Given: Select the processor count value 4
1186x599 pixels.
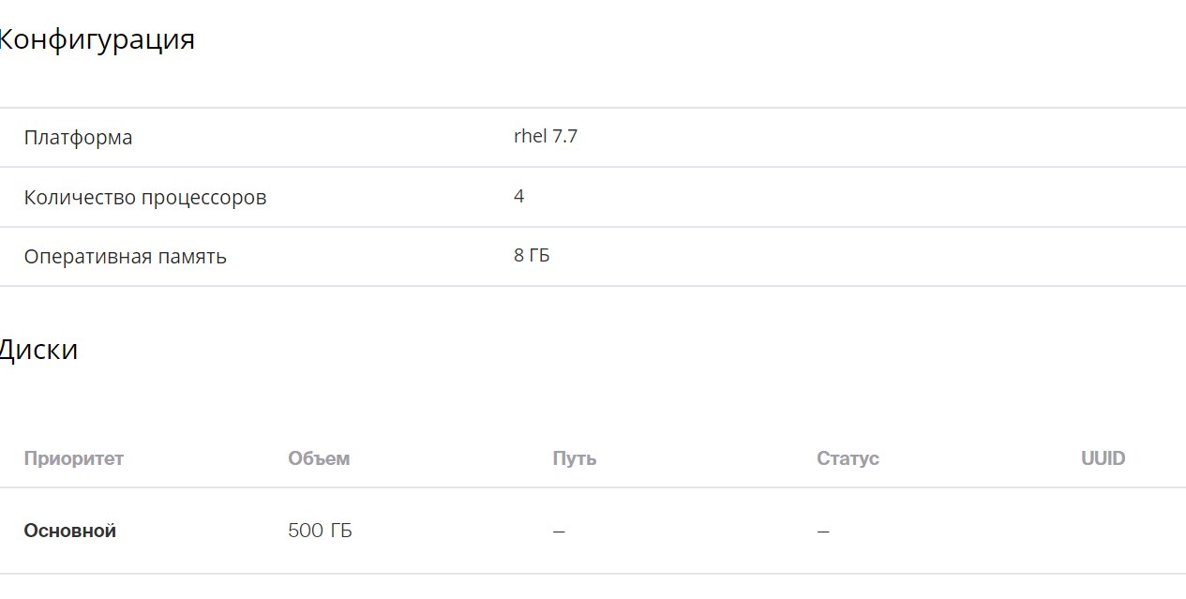Looking at the screenshot, I should coord(519,196).
